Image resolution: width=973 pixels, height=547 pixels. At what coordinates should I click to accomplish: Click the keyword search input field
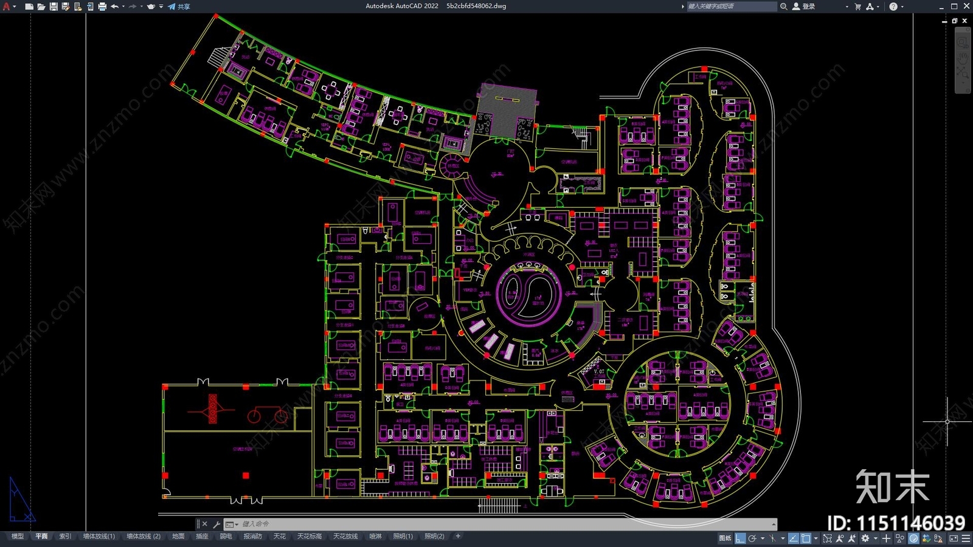pos(732,6)
